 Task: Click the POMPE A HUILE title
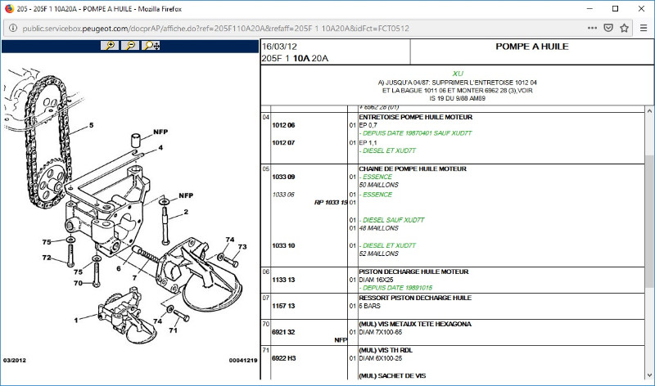[x=531, y=47]
